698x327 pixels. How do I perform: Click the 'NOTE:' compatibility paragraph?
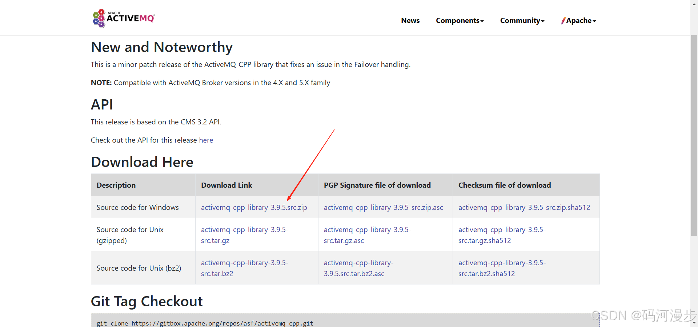coord(210,83)
